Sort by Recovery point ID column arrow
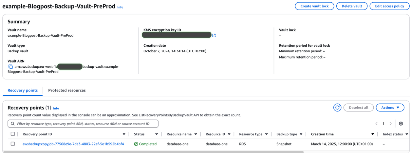This screenshot has width=411, height=153. click(x=124, y=134)
